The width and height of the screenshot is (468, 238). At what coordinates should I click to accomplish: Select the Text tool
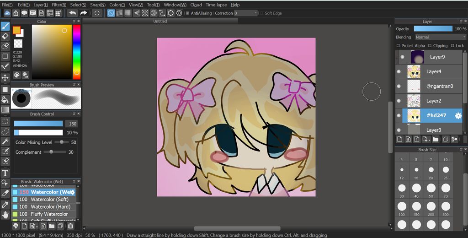click(5, 173)
